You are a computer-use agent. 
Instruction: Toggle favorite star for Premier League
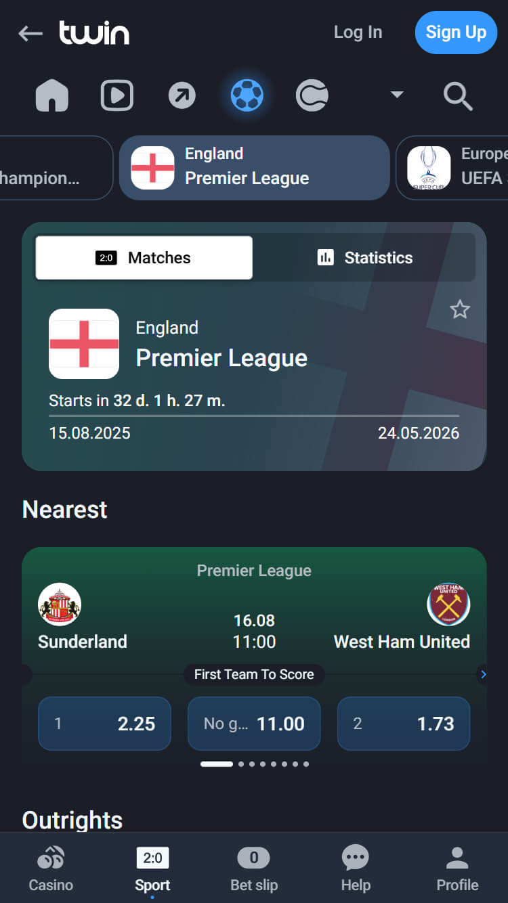(x=460, y=310)
